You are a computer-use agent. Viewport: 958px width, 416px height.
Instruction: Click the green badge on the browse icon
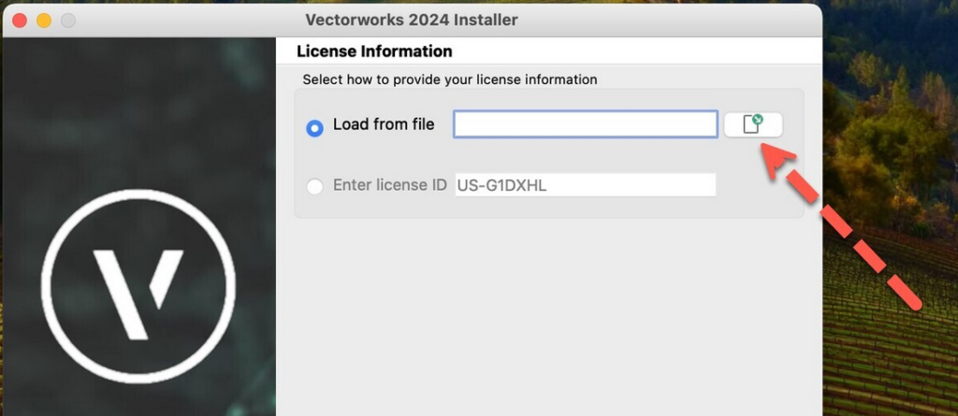pyautogui.click(x=758, y=120)
